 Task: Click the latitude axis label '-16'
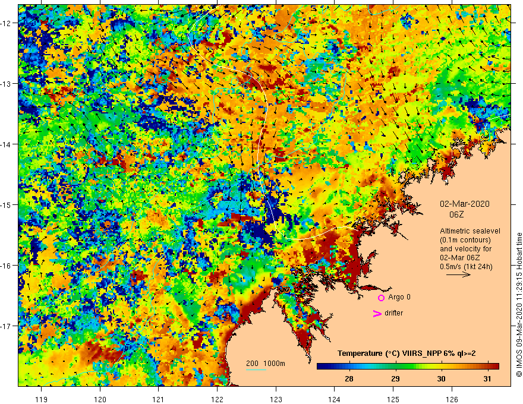[7, 266]
